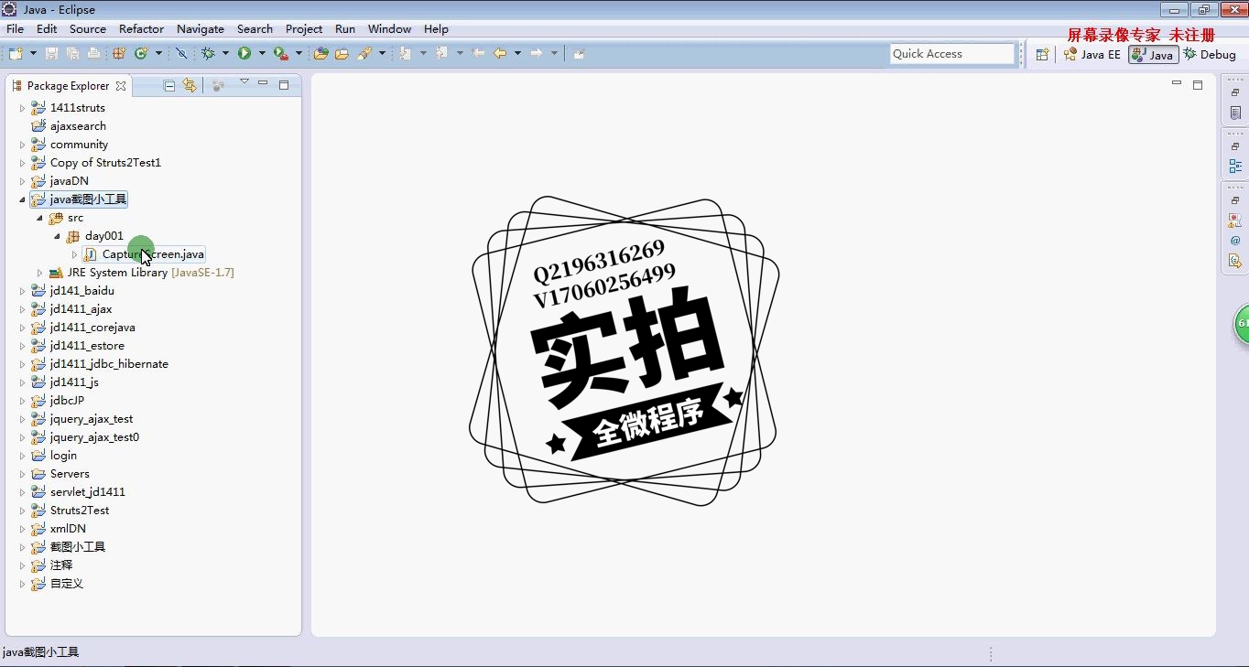The image size is (1249, 667).
Task: Close the Package Explorer tab
Action: pos(121,86)
